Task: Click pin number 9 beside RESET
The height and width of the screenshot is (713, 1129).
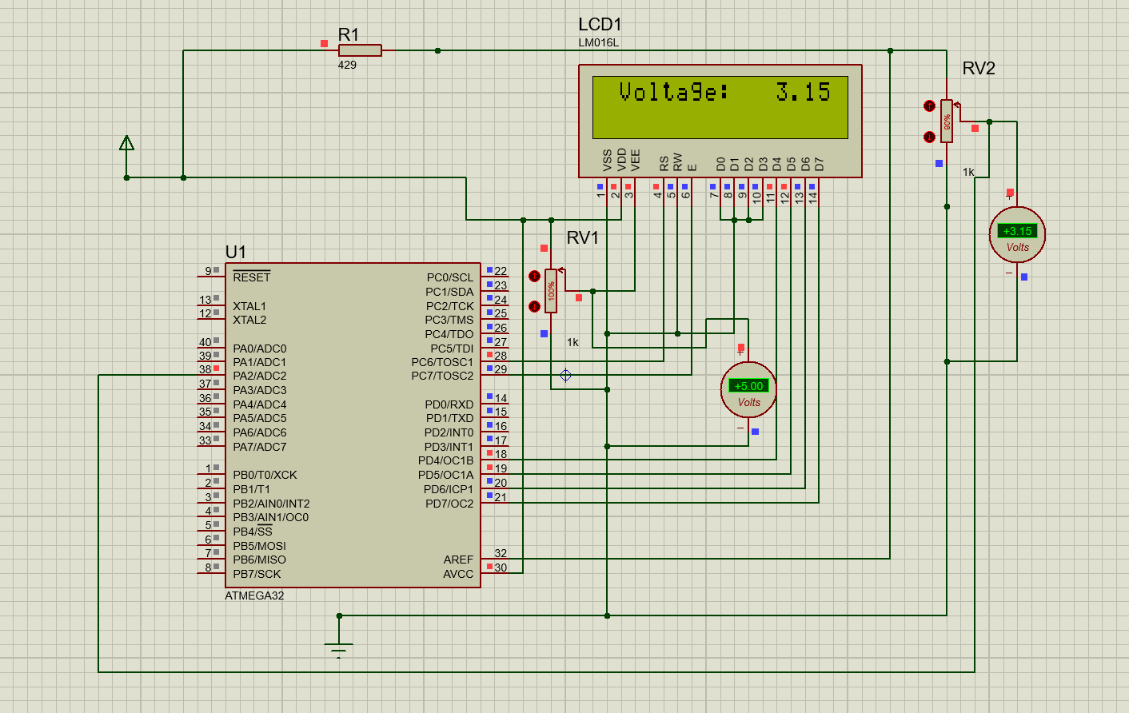Action: (208, 271)
